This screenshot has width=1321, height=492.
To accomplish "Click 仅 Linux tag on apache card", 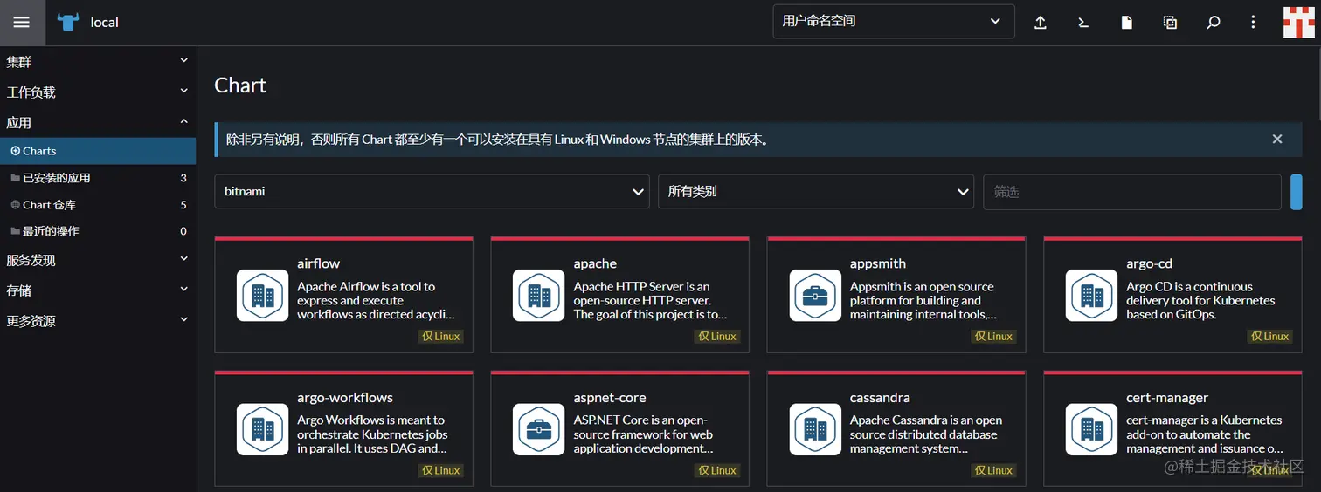I will [717, 336].
